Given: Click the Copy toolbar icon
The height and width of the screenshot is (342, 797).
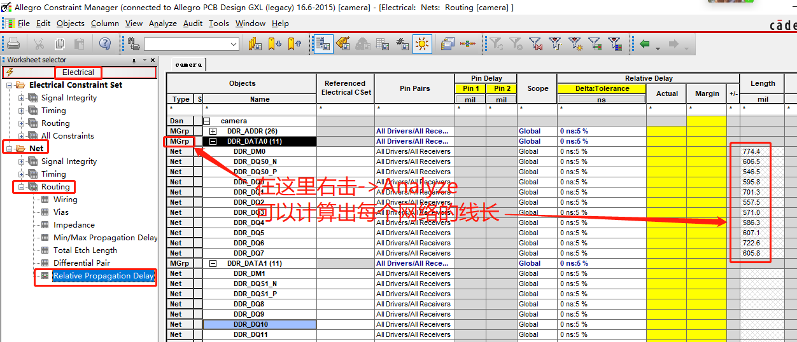Looking at the screenshot, I should [59, 44].
